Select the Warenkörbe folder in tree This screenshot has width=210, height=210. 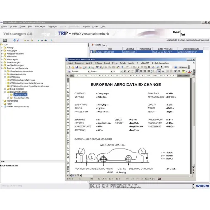(x=12, y=101)
